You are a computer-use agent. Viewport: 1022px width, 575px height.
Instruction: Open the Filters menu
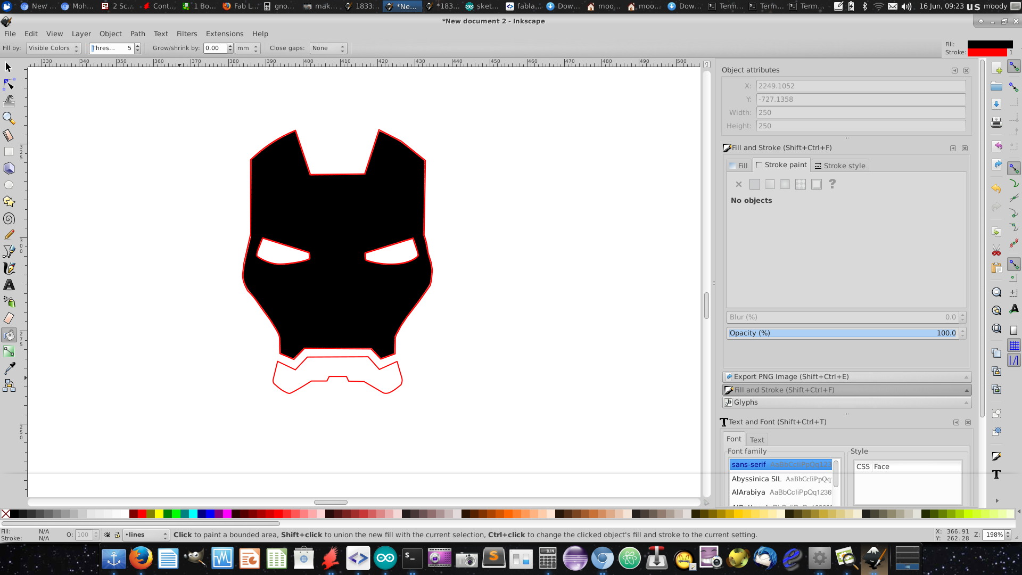coord(187,34)
